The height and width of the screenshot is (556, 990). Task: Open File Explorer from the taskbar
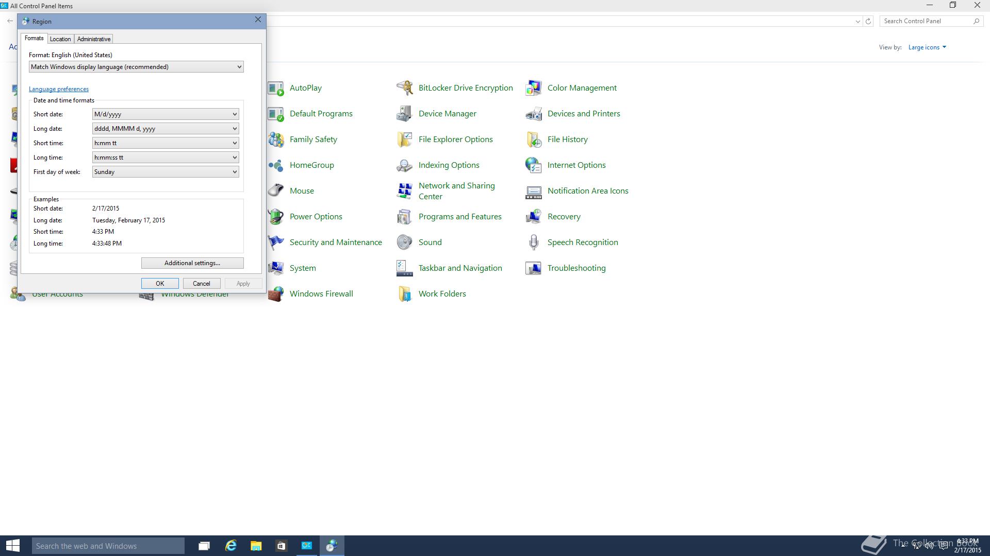tap(256, 546)
